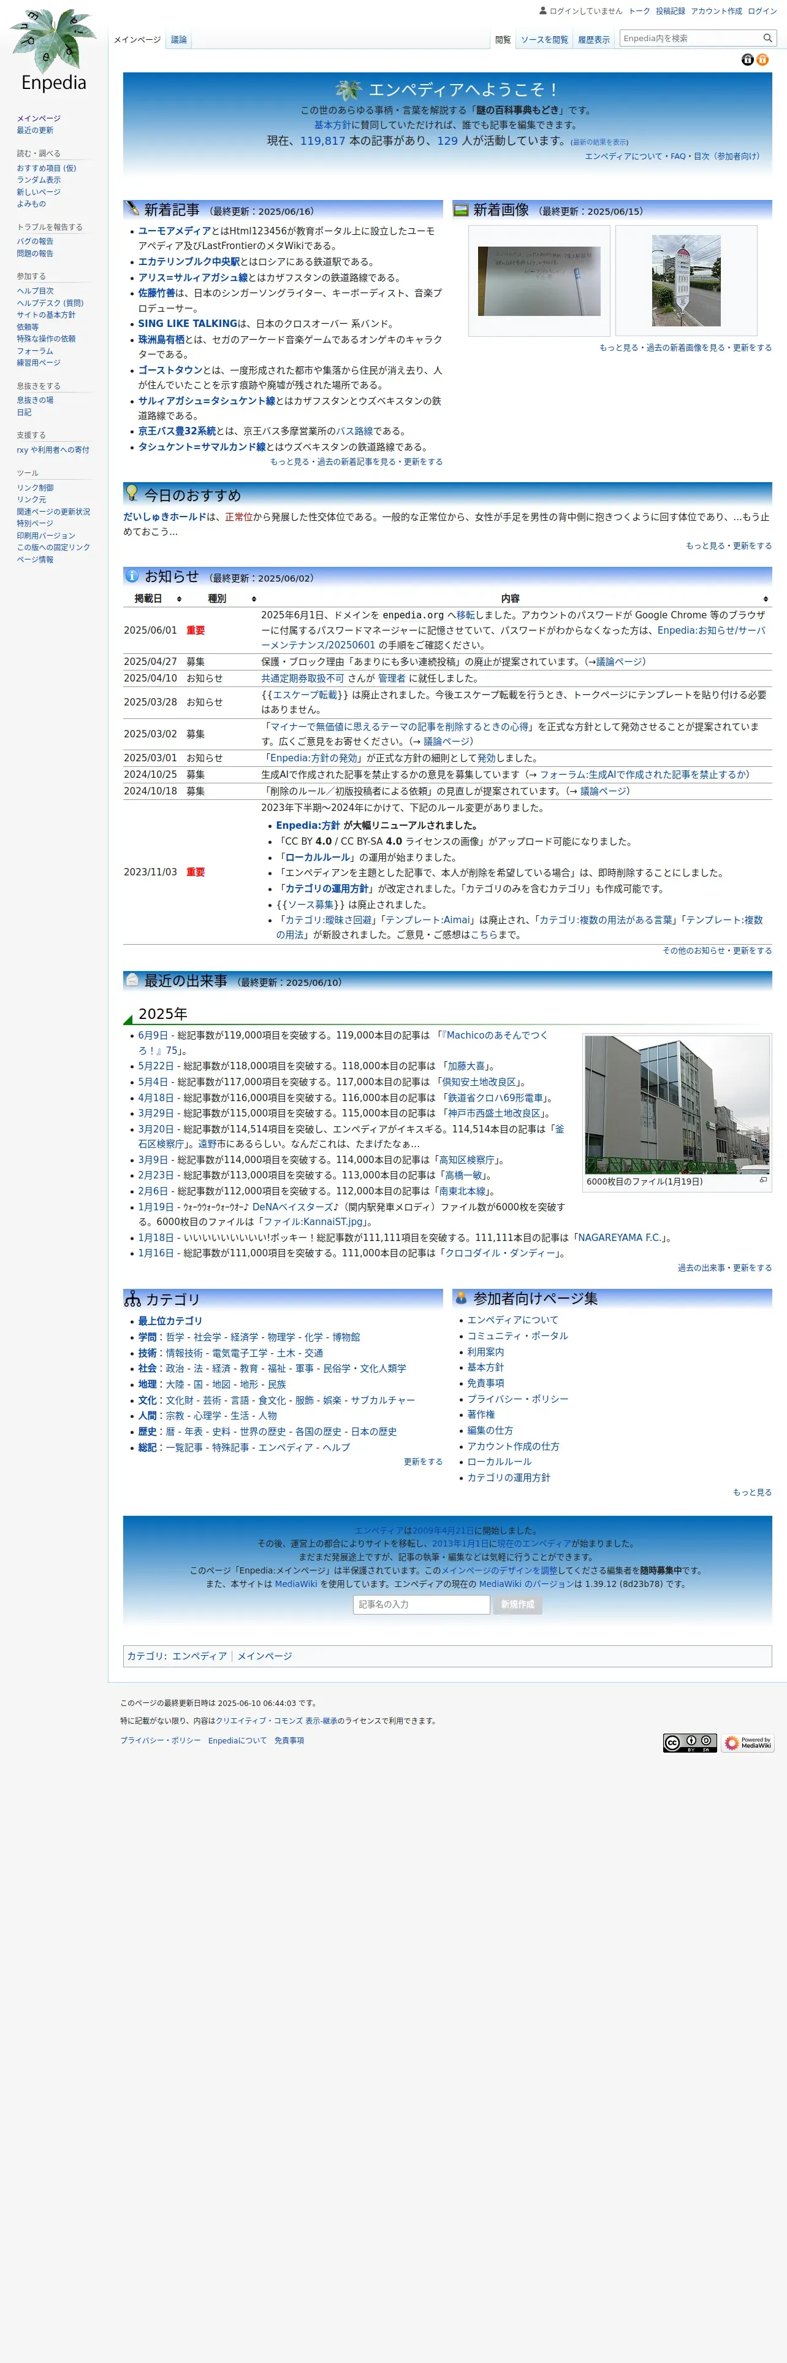Open the FAQ link in welcome banner

(x=678, y=156)
